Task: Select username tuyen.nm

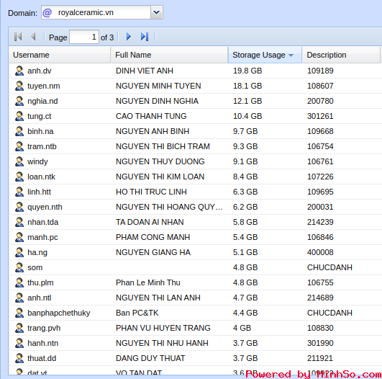Action: point(44,86)
